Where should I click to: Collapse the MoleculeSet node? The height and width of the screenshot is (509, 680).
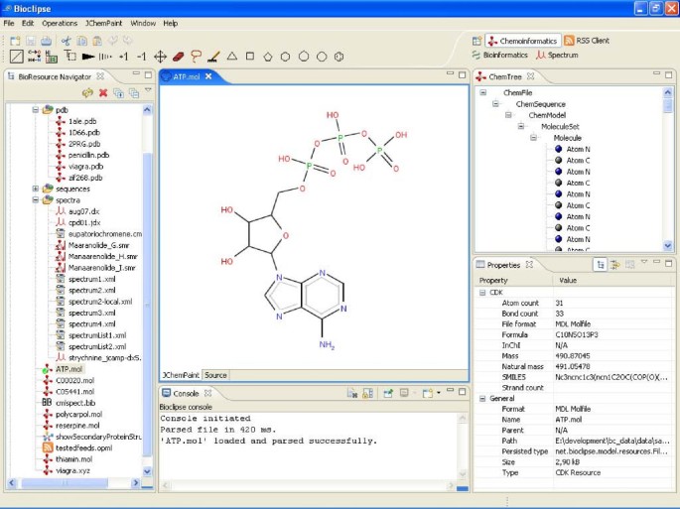(521, 126)
